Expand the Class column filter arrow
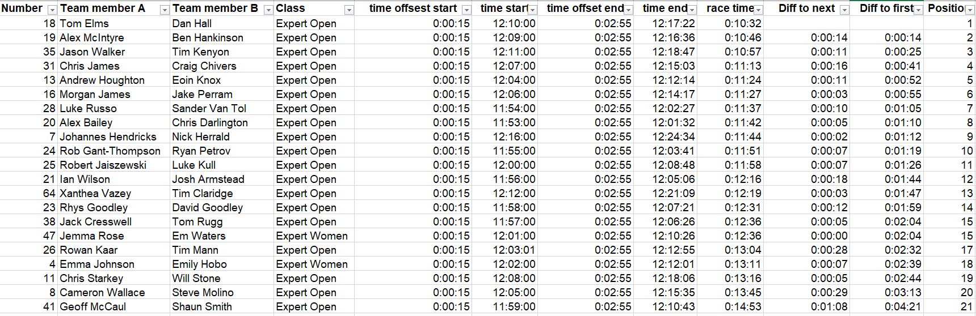The image size is (976, 316). tap(349, 10)
